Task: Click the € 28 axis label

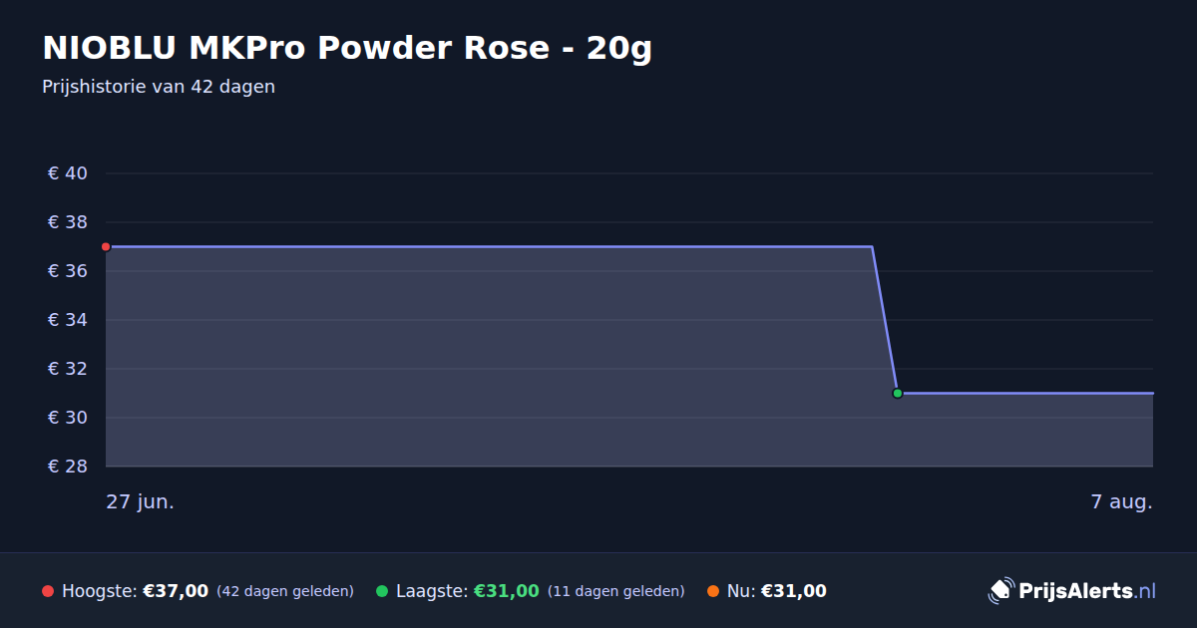Action: pyautogui.click(x=68, y=467)
